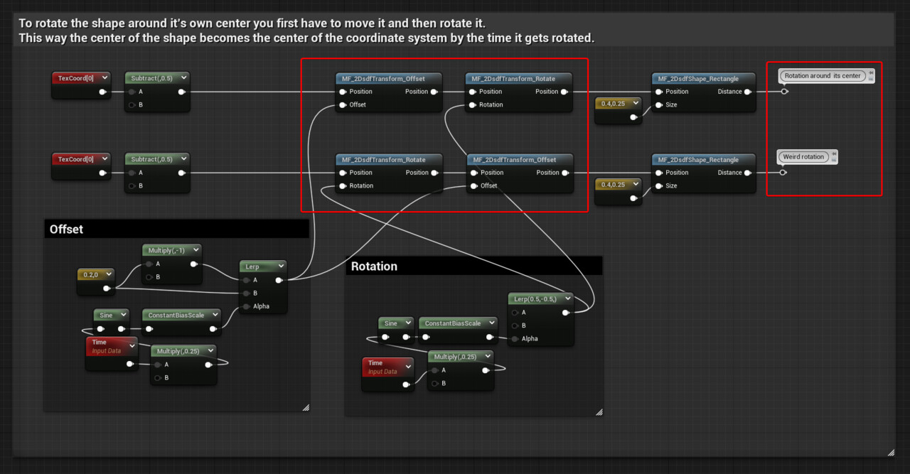The width and height of the screenshot is (910, 474).
Task: Select the Rotation around its center reroute node
Action: [x=823, y=75]
